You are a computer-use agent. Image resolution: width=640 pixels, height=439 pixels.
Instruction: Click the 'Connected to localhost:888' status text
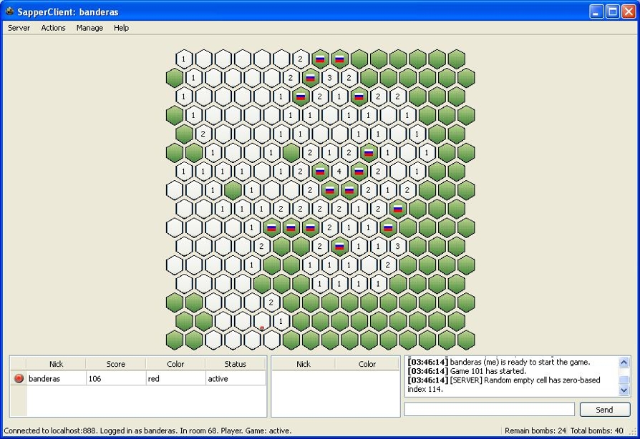[x=50, y=430]
